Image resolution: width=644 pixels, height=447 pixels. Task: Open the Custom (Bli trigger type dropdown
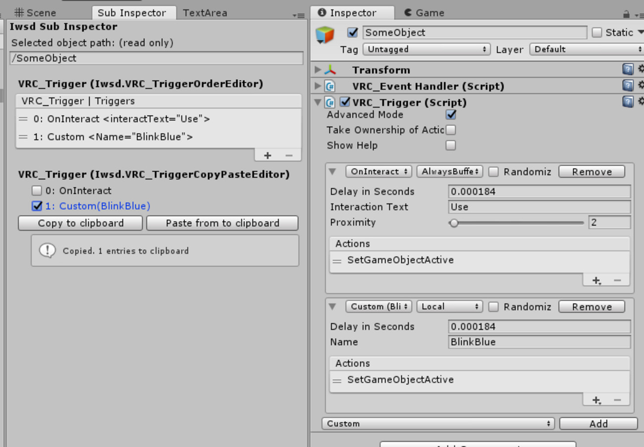click(x=379, y=307)
